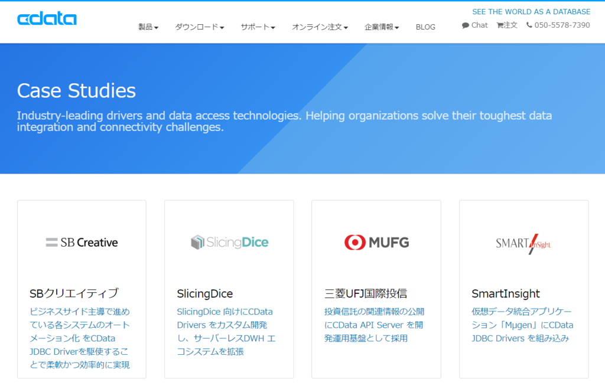
Task: Click the Industry-leading drivers banner subtitle
Action: pyautogui.click(x=284, y=121)
